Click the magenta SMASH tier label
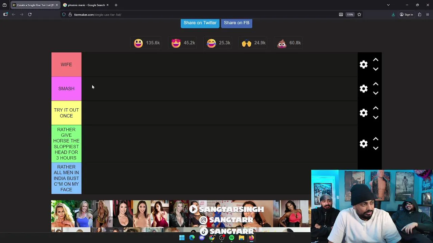Image resolution: width=433 pixels, height=243 pixels. click(66, 88)
